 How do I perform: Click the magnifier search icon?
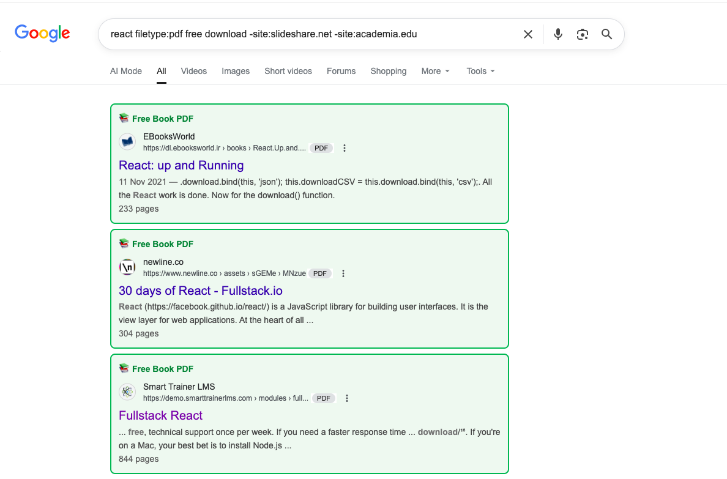coord(606,34)
